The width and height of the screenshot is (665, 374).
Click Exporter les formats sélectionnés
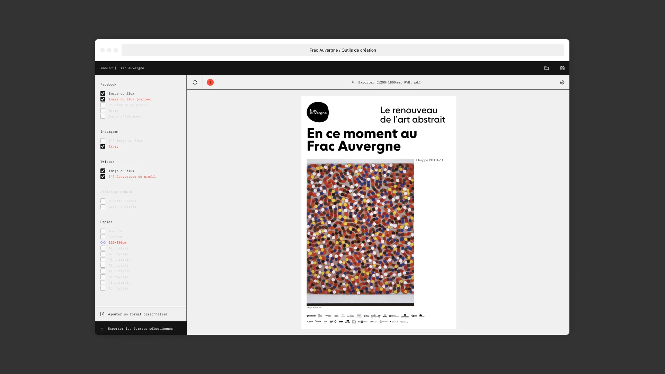[x=140, y=329]
